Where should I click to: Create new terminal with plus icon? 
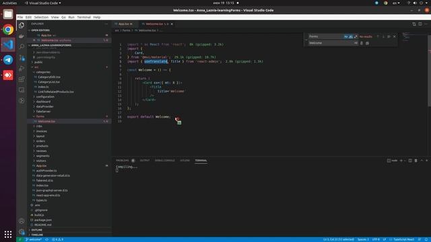[401, 161]
